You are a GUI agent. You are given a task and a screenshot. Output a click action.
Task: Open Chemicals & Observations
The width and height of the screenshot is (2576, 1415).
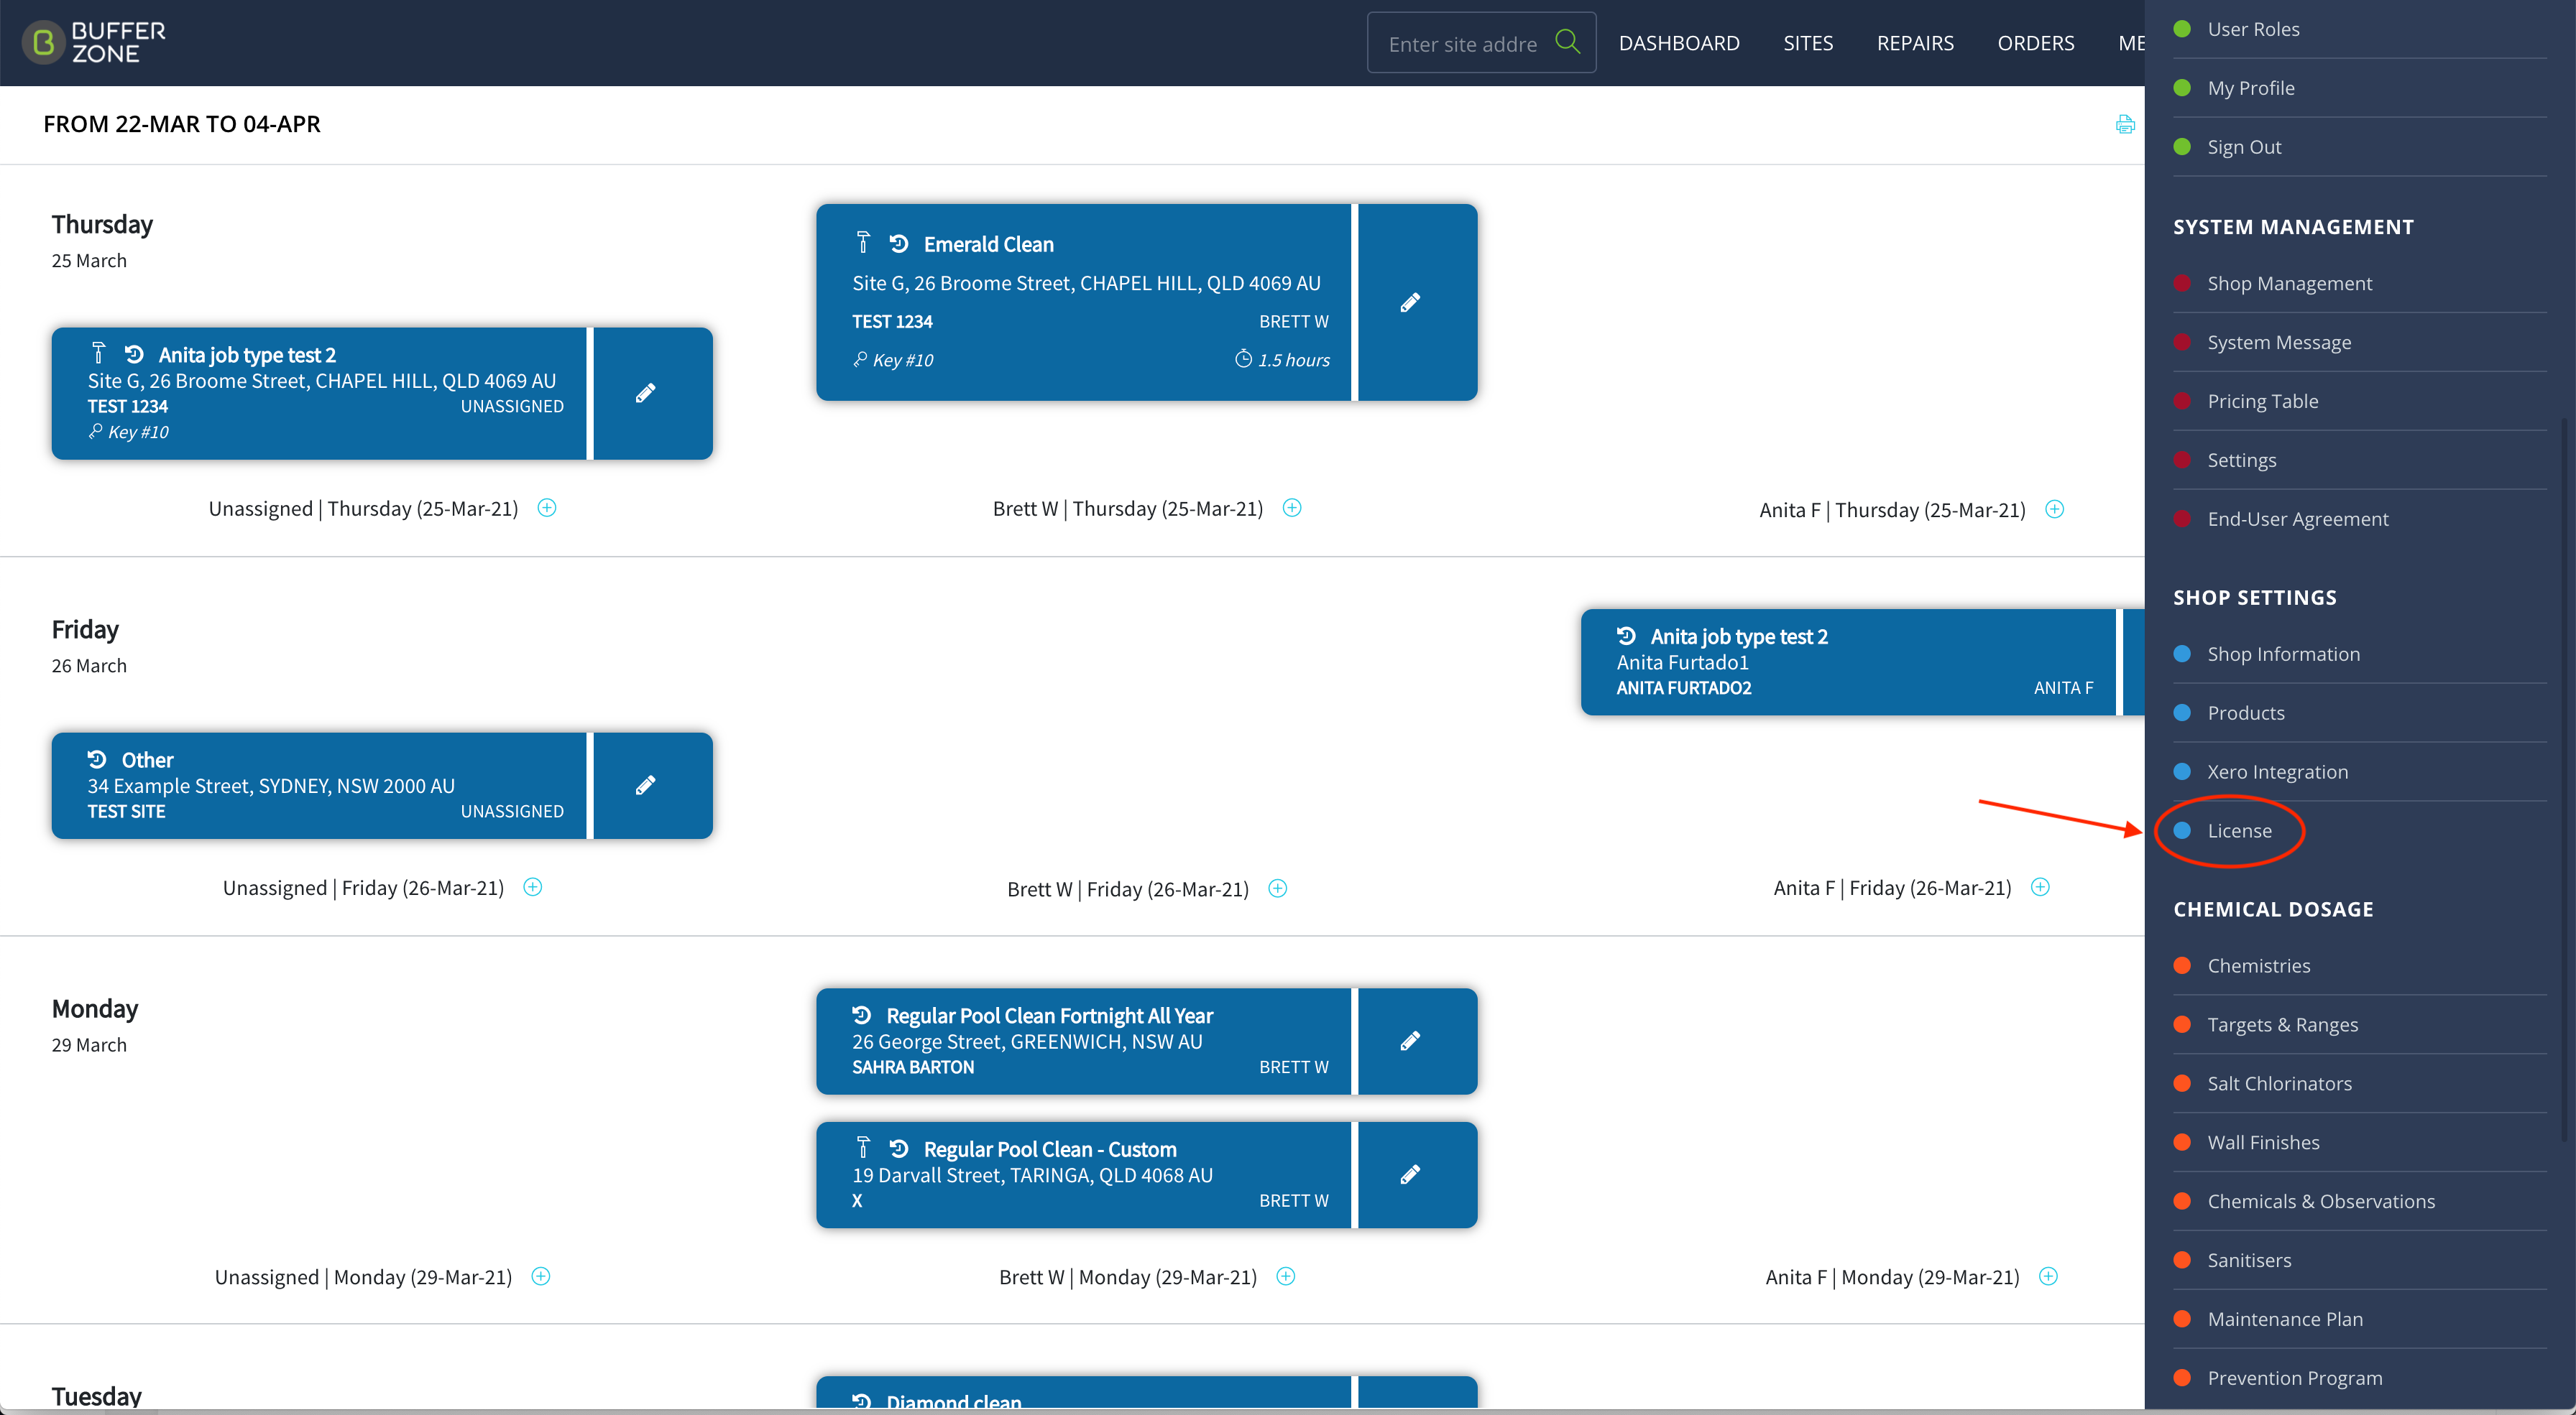(2360, 1202)
